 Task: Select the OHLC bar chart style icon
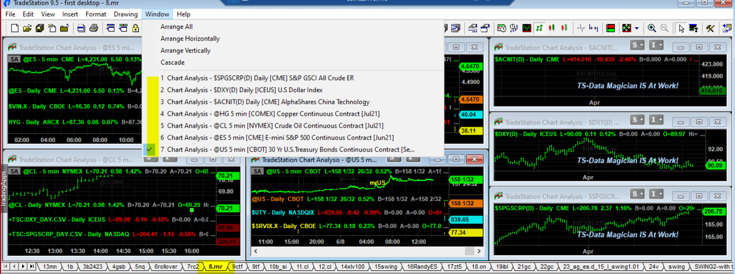[540, 28]
